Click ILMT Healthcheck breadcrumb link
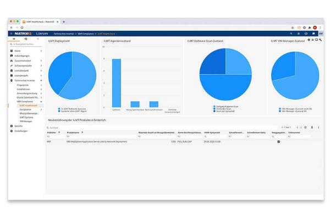The image size is (330, 220). [106, 34]
